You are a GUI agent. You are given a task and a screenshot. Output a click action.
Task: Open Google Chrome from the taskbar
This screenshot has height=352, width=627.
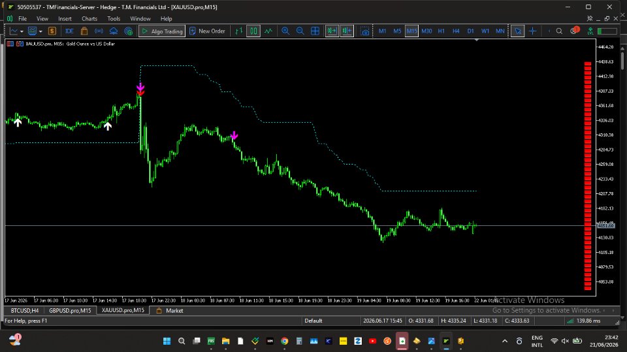pyautogui.click(x=285, y=341)
